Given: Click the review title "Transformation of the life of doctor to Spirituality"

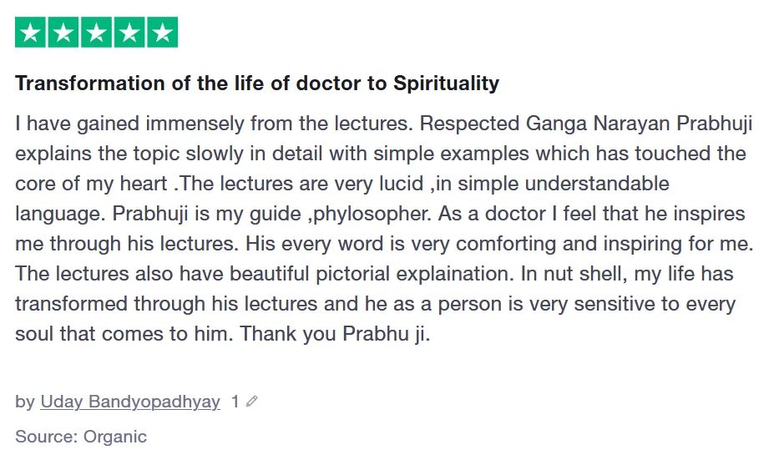Looking at the screenshot, I should pos(257,83).
